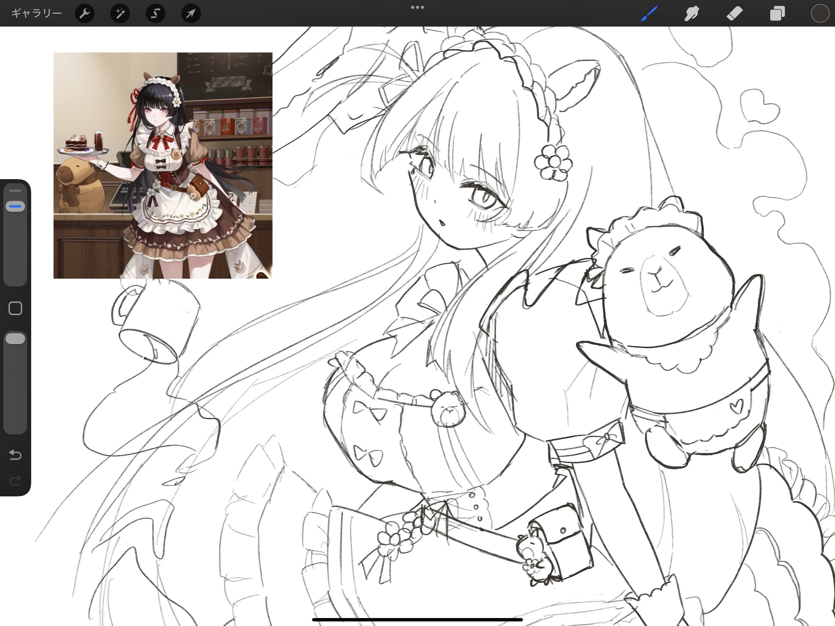Undo the last stroke
This screenshot has height=626, width=835.
coord(16,455)
